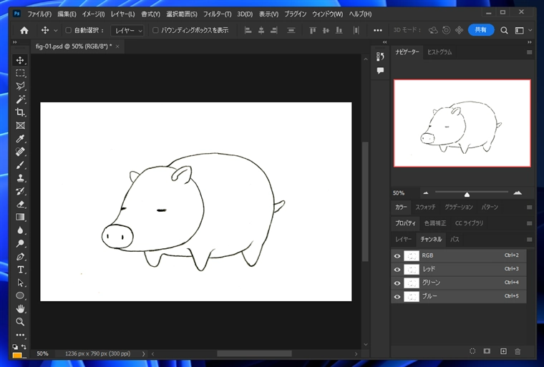The width and height of the screenshot is (544, 367).
Task: Select the Eyedropper tool
Action: [20, 139]
